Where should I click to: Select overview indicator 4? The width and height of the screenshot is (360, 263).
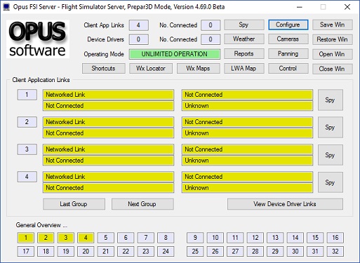(x=86, y=238)
